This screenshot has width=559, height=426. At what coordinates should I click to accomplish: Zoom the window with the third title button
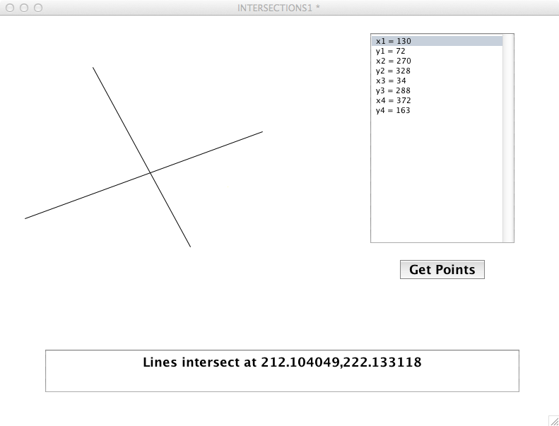coord(38,8)
